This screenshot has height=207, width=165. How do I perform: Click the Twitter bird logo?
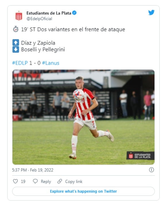[x=151, y=13]
